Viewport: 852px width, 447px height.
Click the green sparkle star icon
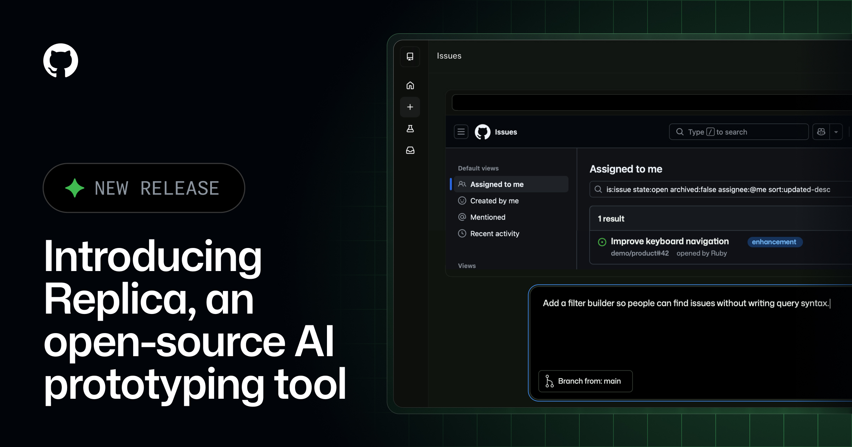75,188
